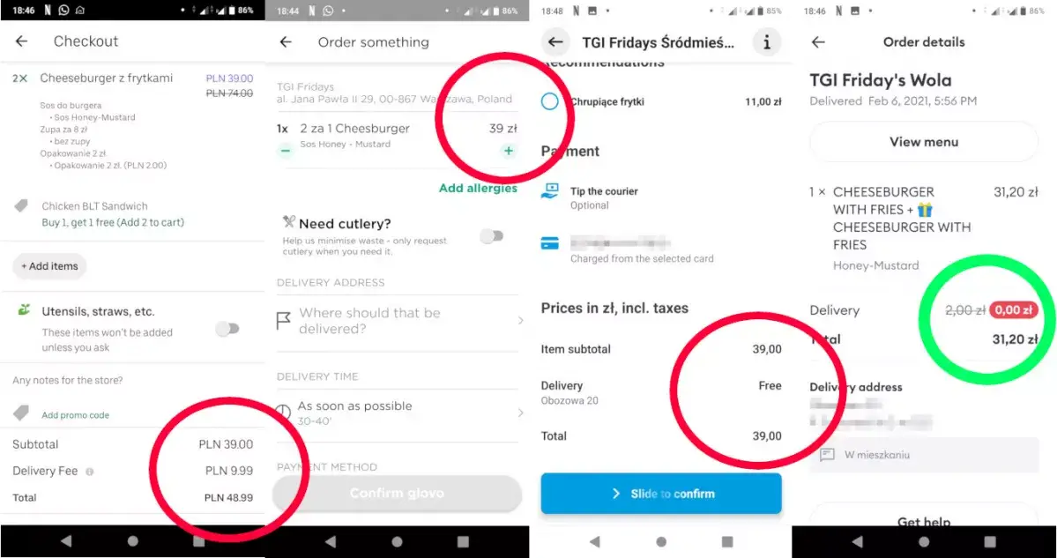Tap Slide to confirm control
The width and height of the screenshot is (1057, 558).
click(661, 494)
